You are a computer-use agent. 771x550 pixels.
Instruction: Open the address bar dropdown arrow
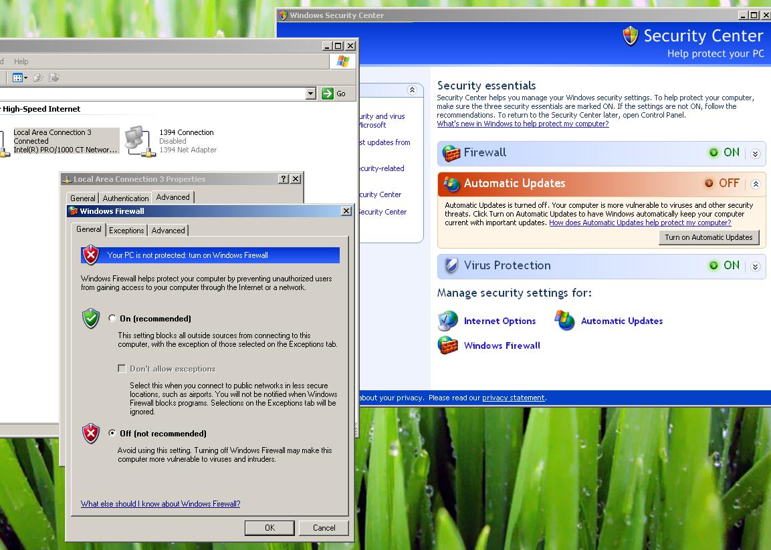pyautogui.click(x=310, y=94)
